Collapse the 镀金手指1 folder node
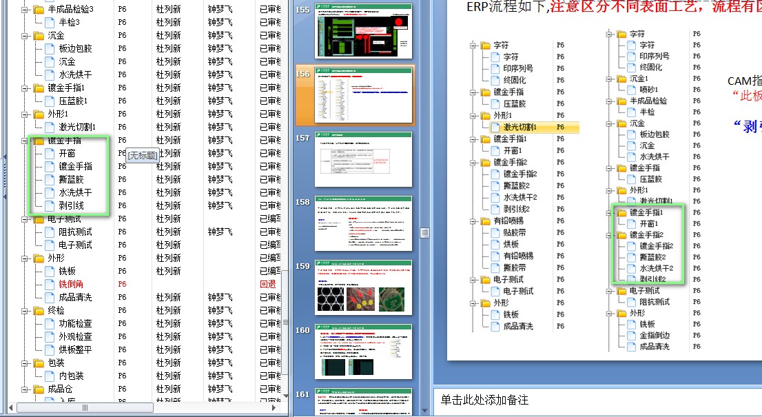This screenshot has width=762, height=417. [x=24, y=88]
